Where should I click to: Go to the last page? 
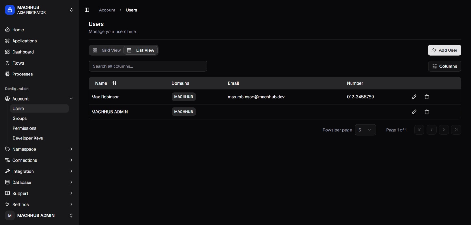tap(456, 130)
